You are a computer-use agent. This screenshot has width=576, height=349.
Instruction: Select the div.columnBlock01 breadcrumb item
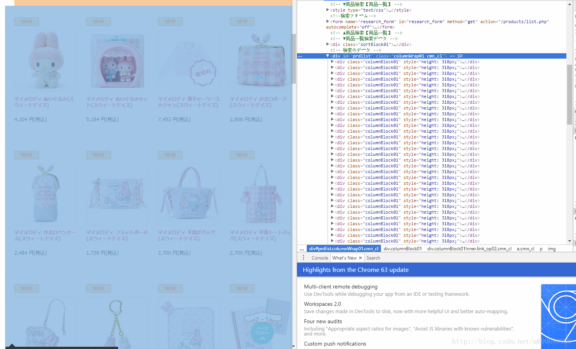click(403, 249)
